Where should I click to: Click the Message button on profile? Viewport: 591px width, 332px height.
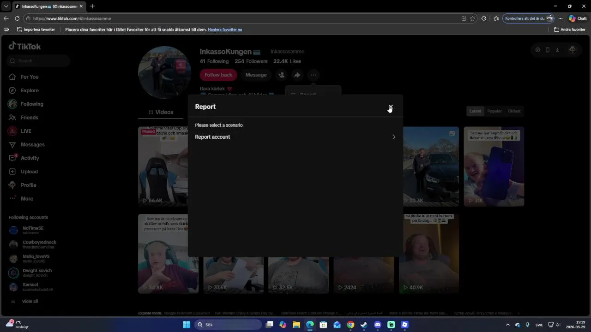[x=256, y=75]
